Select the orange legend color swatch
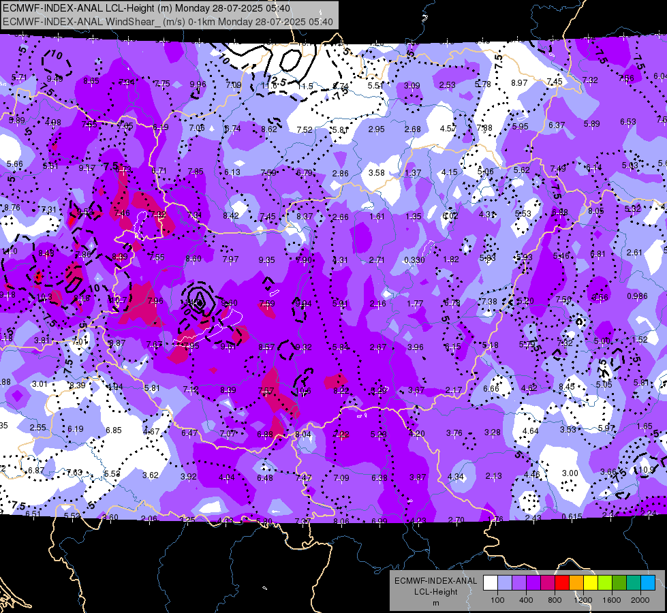Viewport: 667px width, 613px height. pyautogui.click(x=576, y=582)
